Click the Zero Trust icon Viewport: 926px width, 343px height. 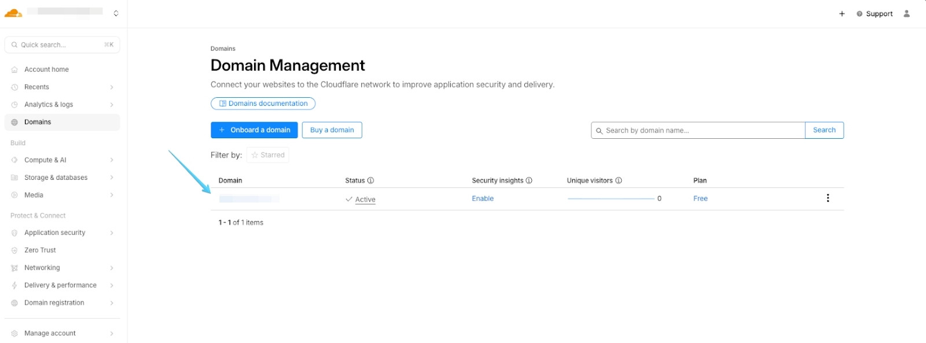pyautogui.click(x=14, y=250)
